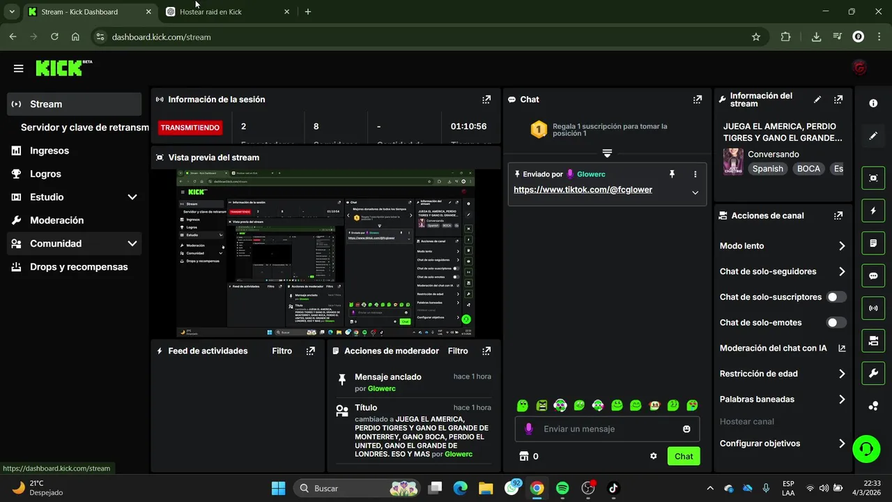
Task: Click the BOCA tag chip
Action: pos(808,169)
